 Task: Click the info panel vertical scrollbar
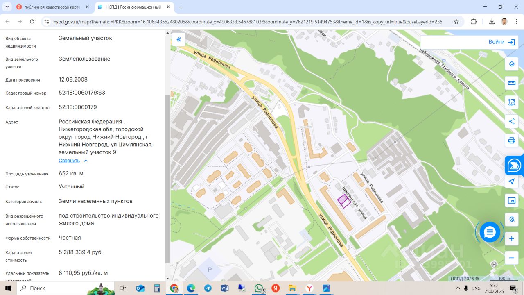point(167,176)
